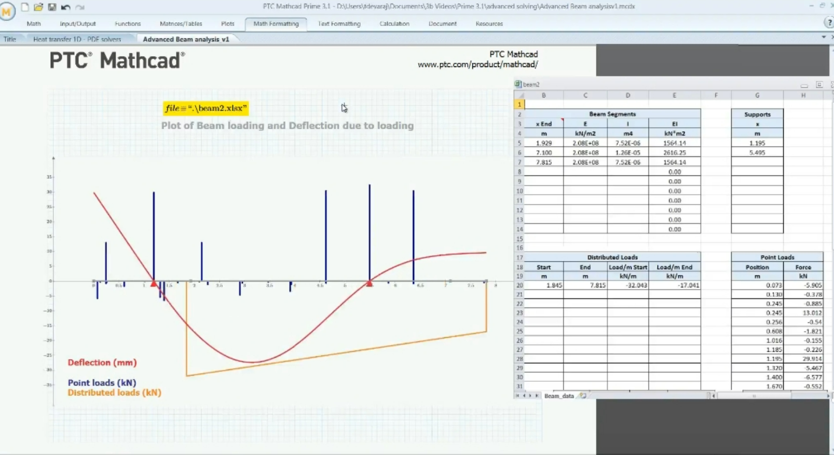Click the Select All corner of spreadsheet
This screenshot has width=834, height=455.
[x=519, y=95]
